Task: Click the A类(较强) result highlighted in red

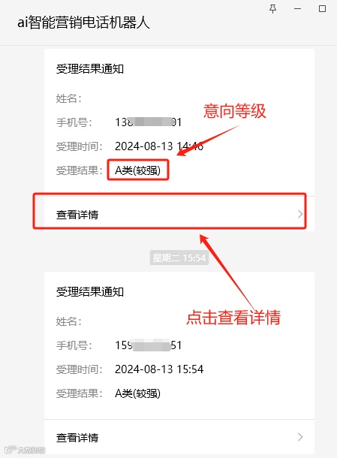Action: click(x=138, y=170)
